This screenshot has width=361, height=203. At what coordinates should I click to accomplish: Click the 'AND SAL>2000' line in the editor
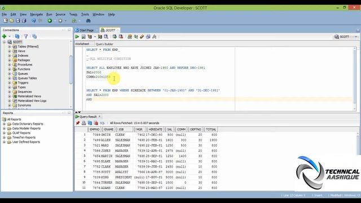point(98,95)
